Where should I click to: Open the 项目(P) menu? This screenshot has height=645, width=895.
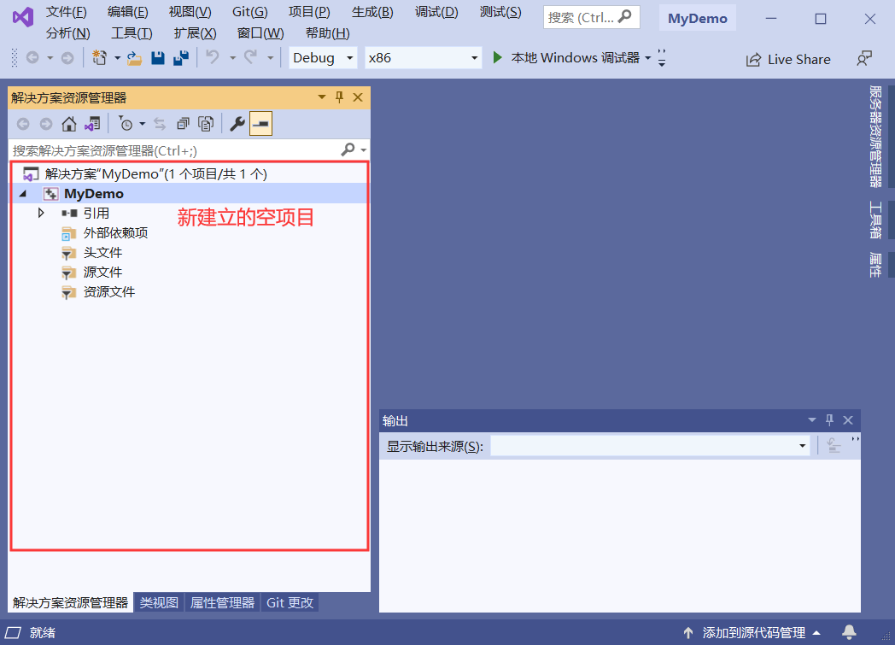[x=309, y=12]
